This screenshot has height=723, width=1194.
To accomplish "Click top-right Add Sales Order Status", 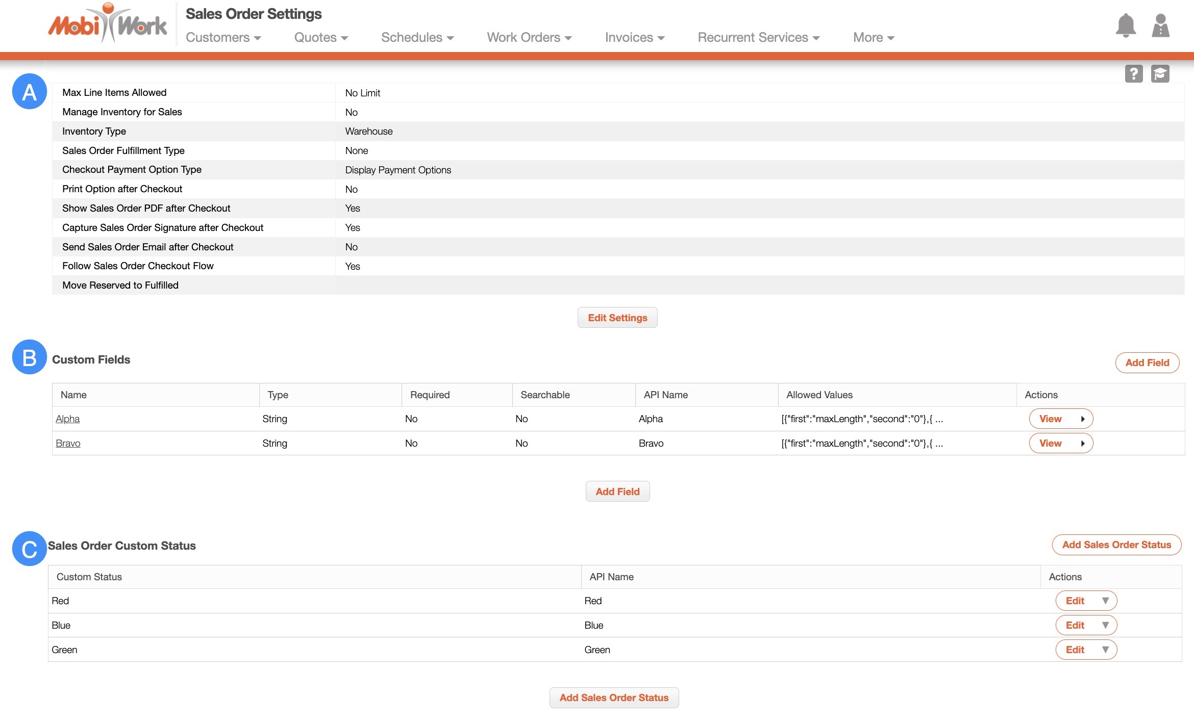I will 1116,545.
